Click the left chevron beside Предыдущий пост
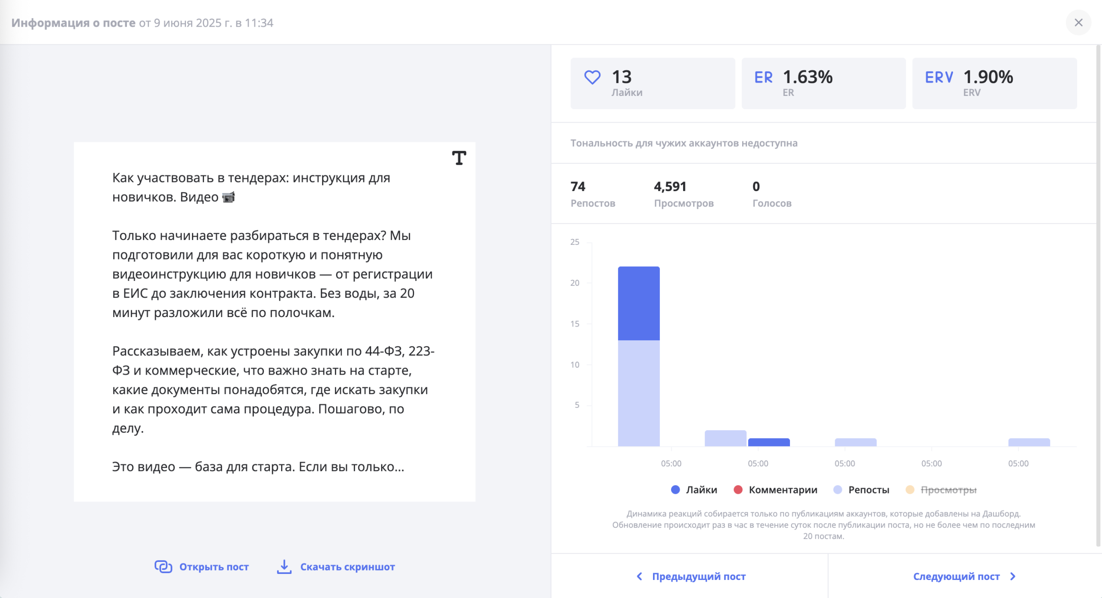1102x598 pixels. click(x=639, y=576)
